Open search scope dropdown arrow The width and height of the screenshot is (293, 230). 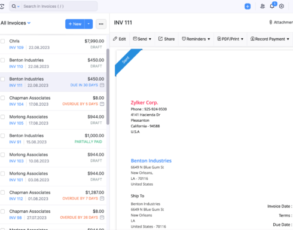click(x=19, y=7)
